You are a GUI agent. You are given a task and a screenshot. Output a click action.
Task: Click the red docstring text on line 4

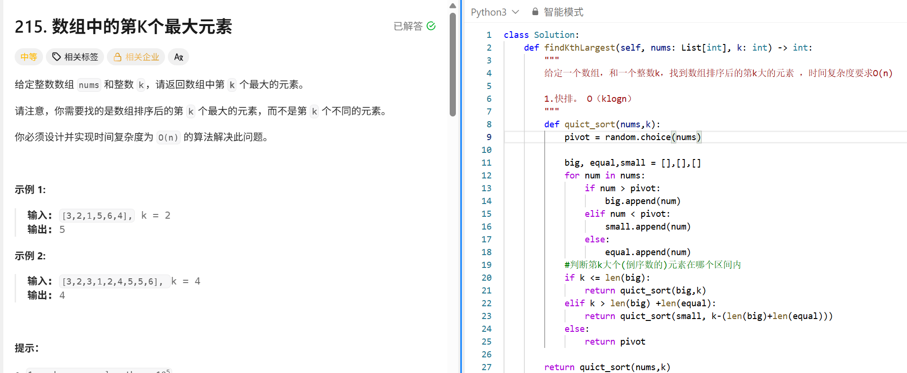718,73
